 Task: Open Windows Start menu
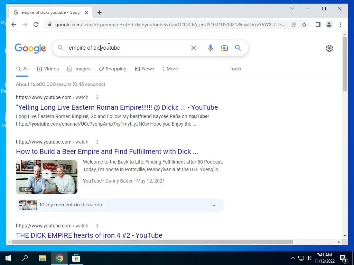coord(8,258)
